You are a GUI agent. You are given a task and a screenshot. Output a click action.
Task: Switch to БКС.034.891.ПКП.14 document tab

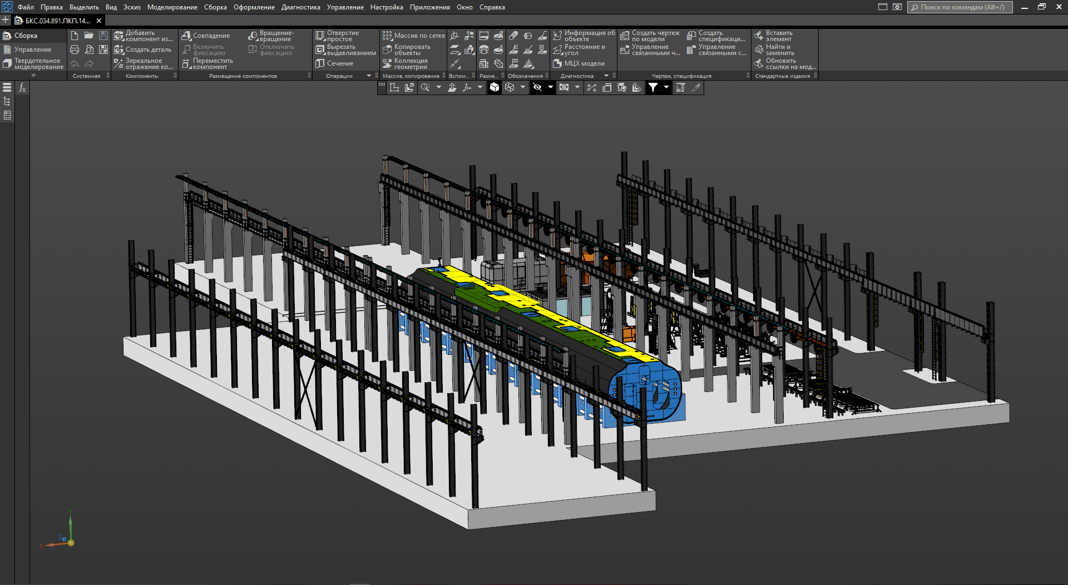click(x=57, y=21)
